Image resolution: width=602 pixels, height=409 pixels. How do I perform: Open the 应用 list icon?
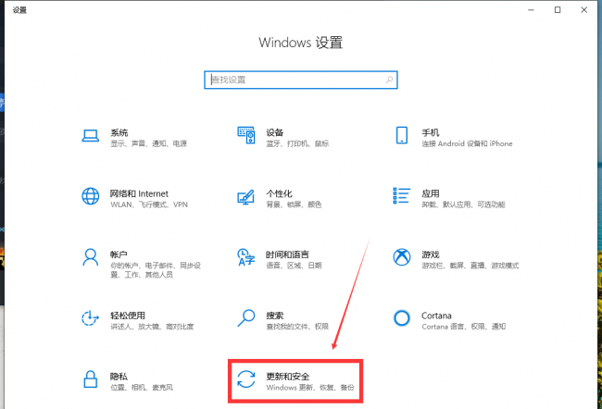tap(402, 196)
